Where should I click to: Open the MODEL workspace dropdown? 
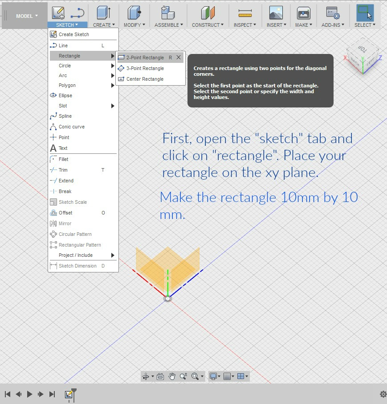[x=27, y=16]
